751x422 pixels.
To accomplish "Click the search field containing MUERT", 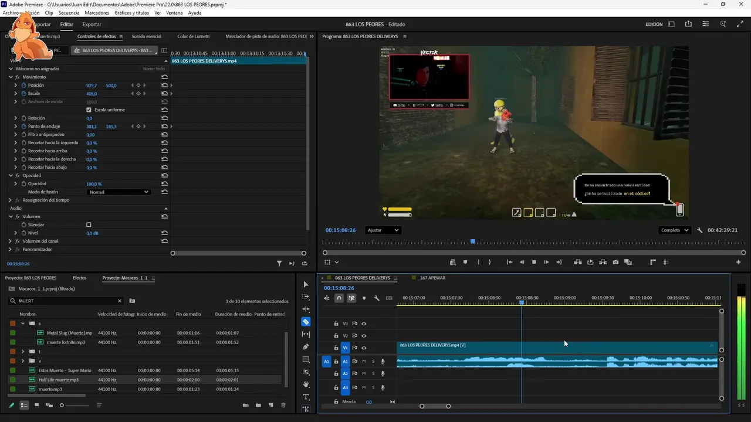I will (x=66, y=301).
